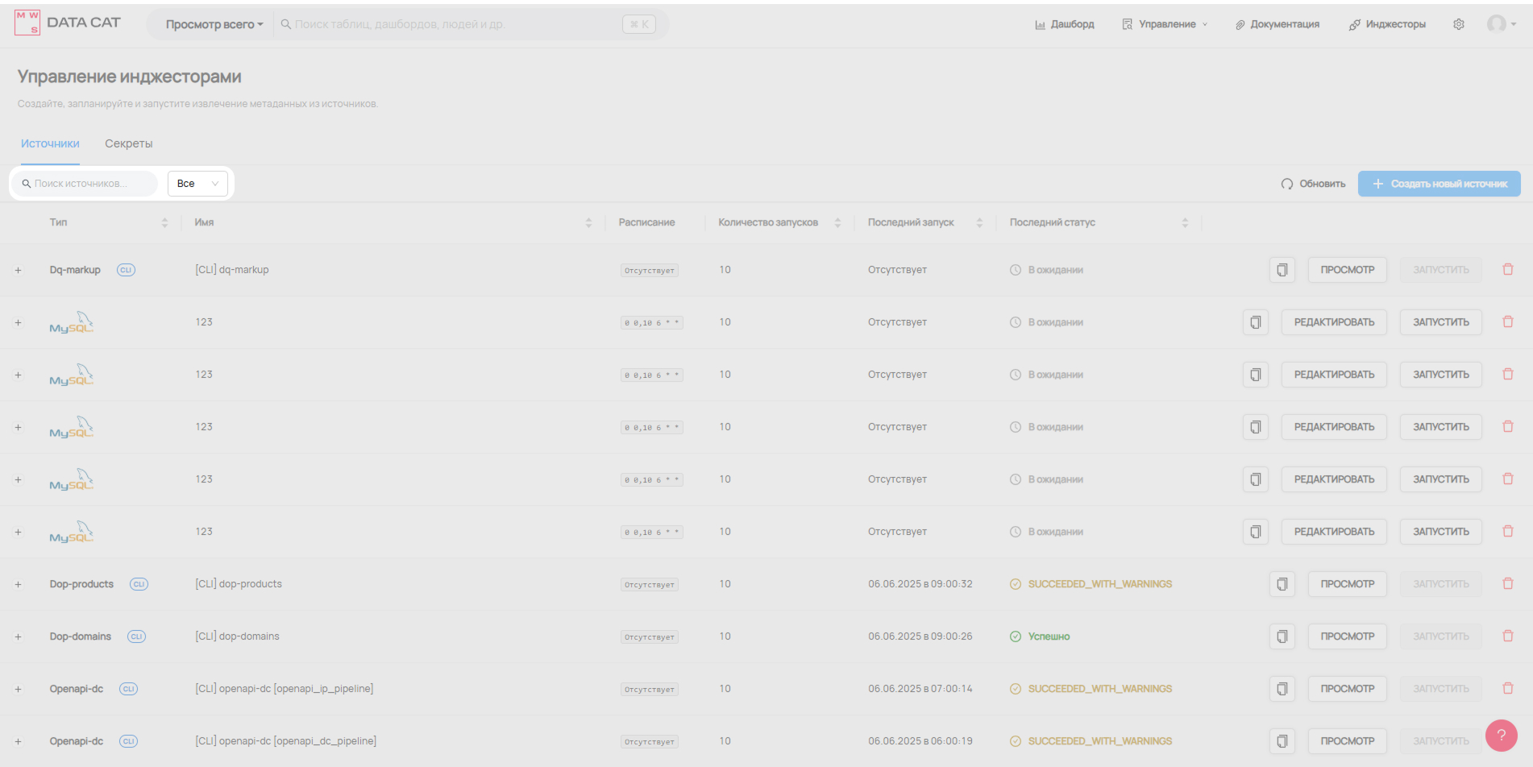Click ПРОСМОТР for the dop-products source

pyautogui.click(x=1347, y=584)
